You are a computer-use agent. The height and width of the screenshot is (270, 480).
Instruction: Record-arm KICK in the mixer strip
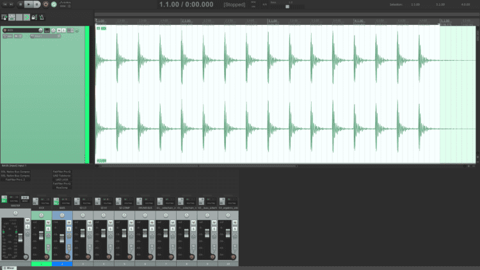coord(47,257)
